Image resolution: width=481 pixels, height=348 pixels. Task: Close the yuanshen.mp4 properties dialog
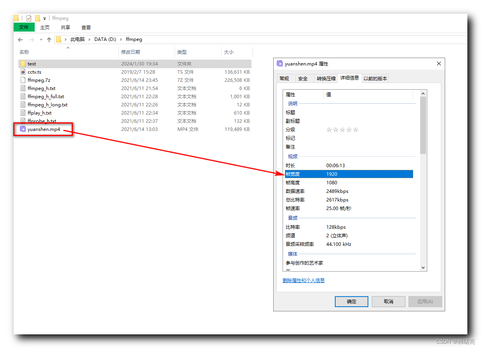click(439, 64)
